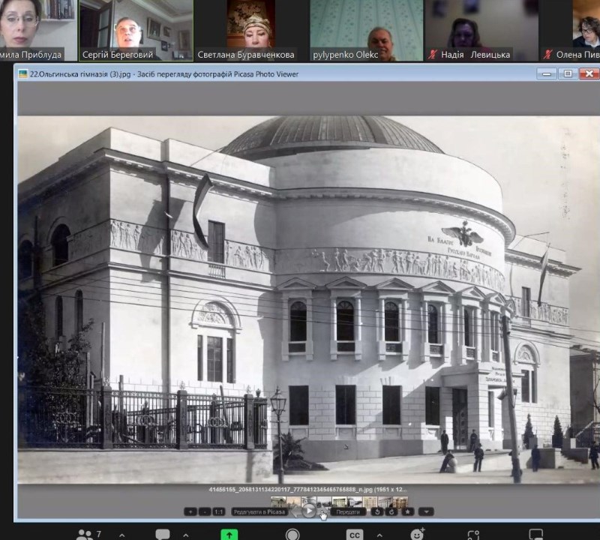The image size is (600, 540).
Task: Click the displayed gymnasium photograph
Action: tap(308, 300)
